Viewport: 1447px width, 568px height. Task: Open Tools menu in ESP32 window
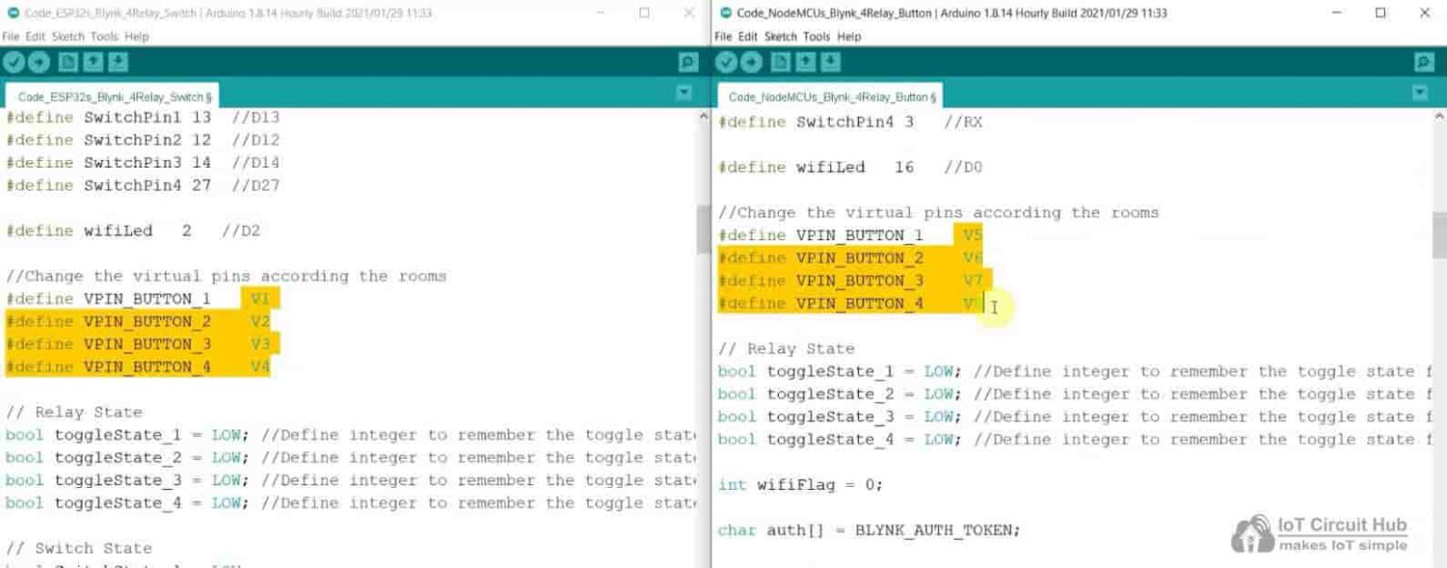[104, 37]
